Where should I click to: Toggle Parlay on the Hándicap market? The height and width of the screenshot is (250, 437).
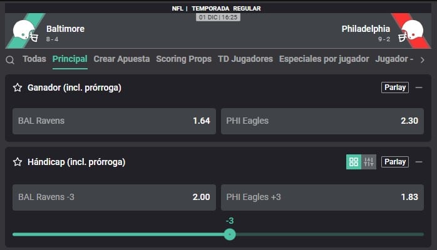coord(395,162)
